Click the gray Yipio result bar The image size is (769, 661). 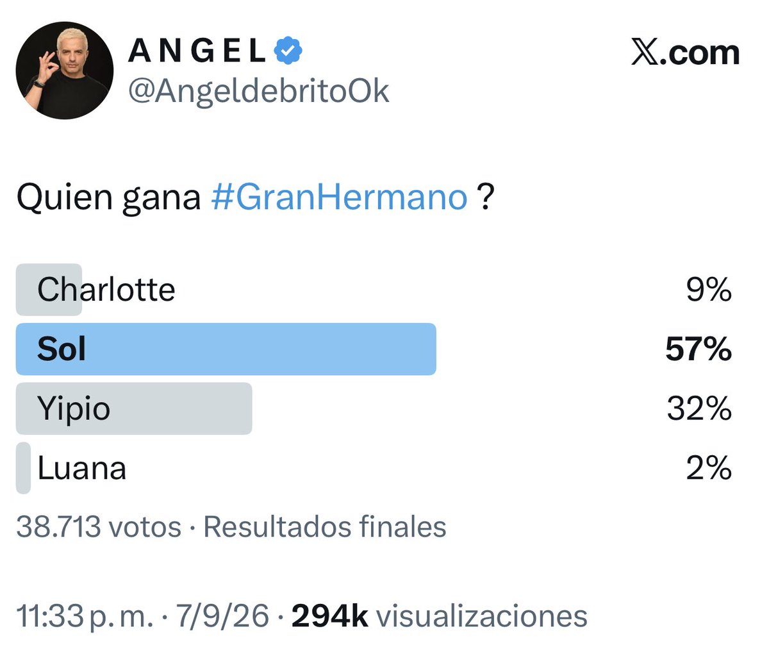pyautogui.click(x=134, y=408)
